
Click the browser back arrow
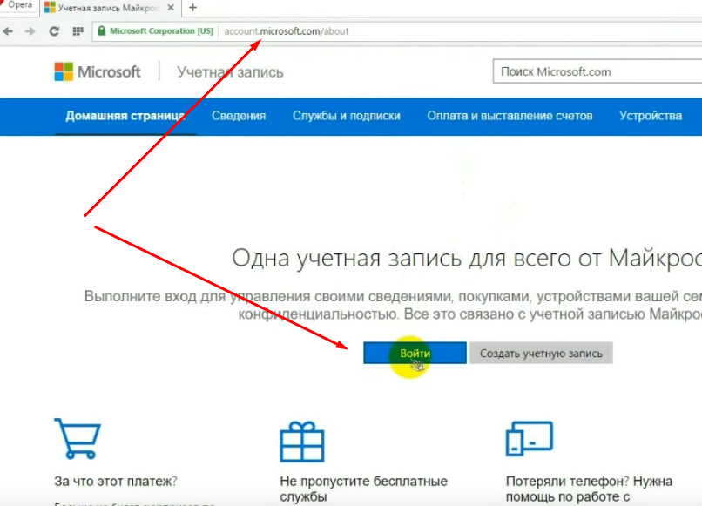pyautogui.click(x=8, y=31)
